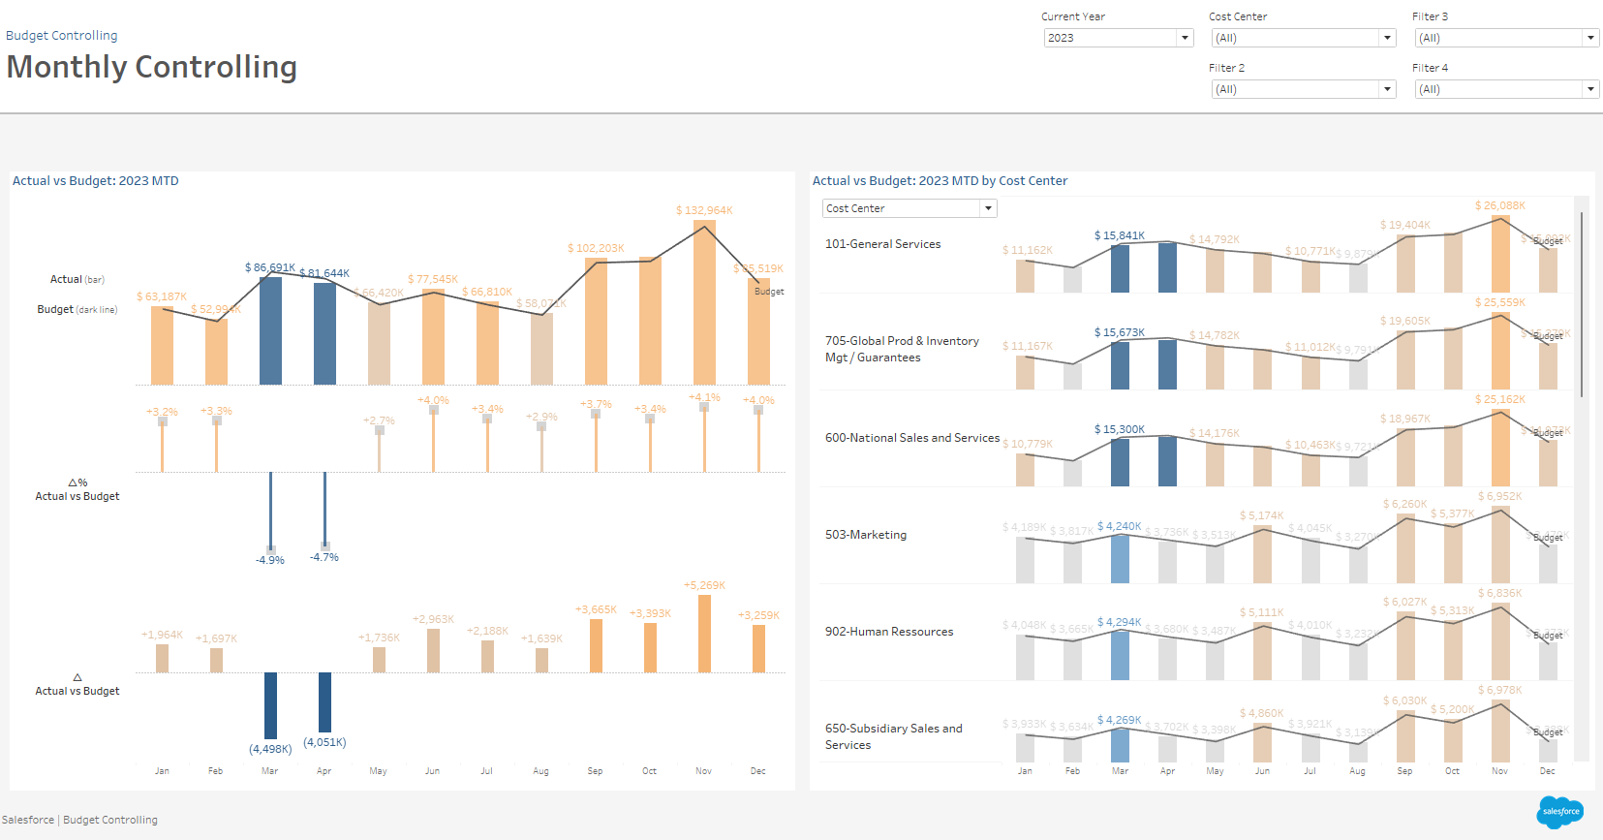Select the March $86,691K actual bar
The image size is (1603, 840).
[x=270, y=331]
